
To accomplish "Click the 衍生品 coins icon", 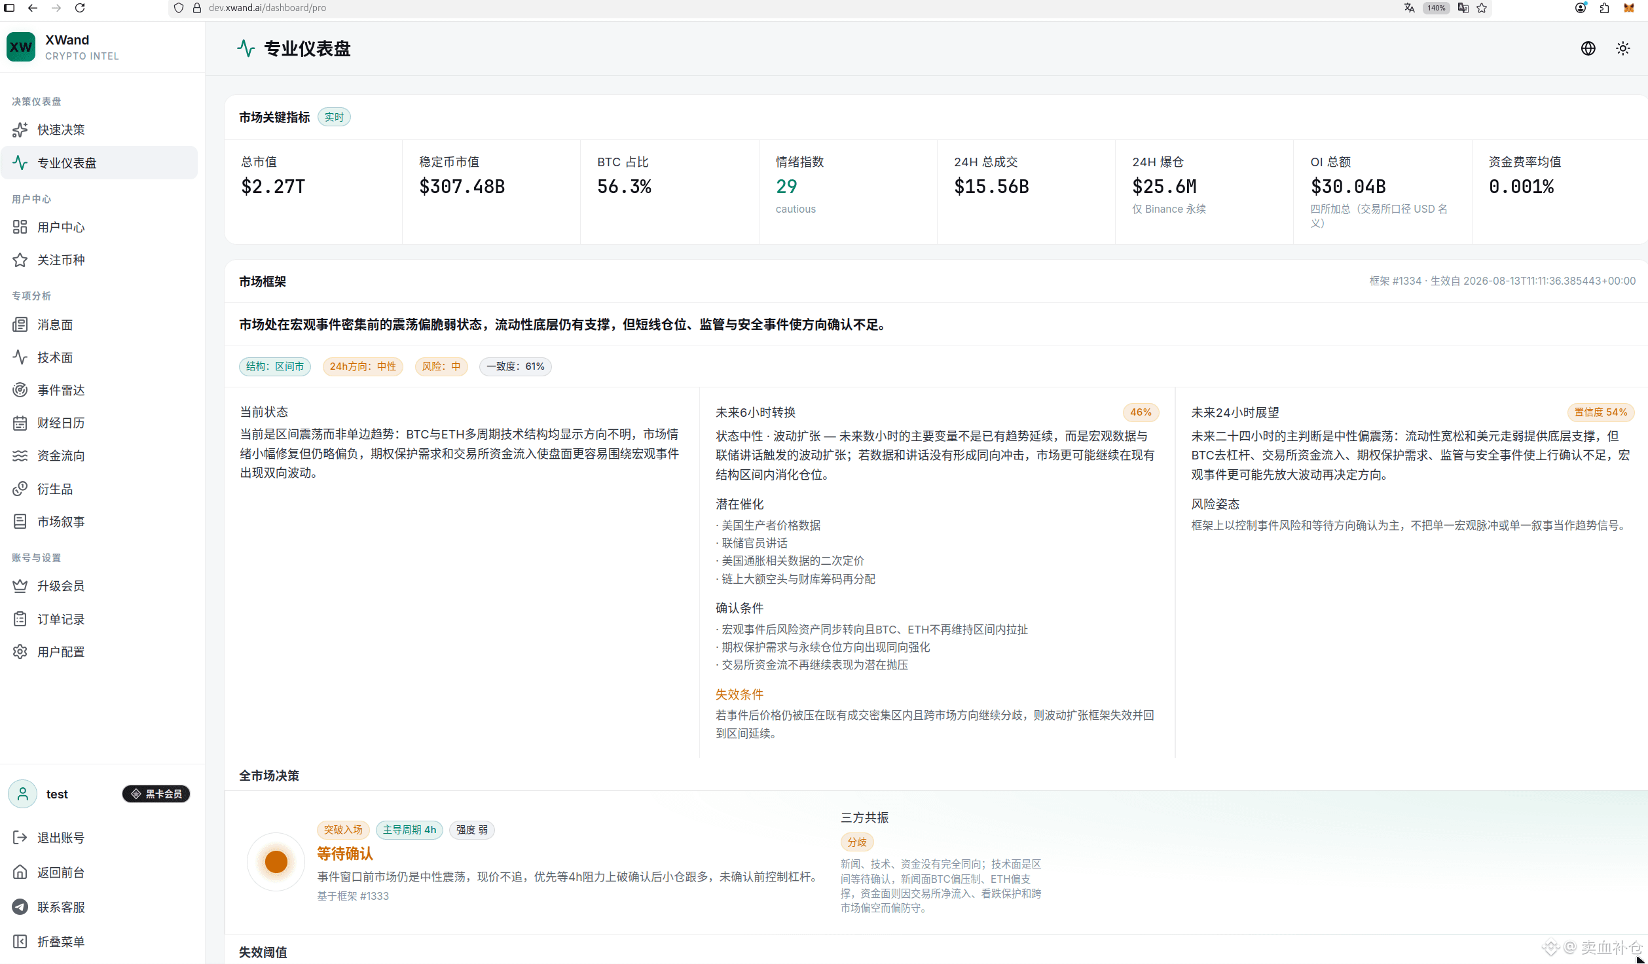I will pyautogui.click(x=20, y=489).
